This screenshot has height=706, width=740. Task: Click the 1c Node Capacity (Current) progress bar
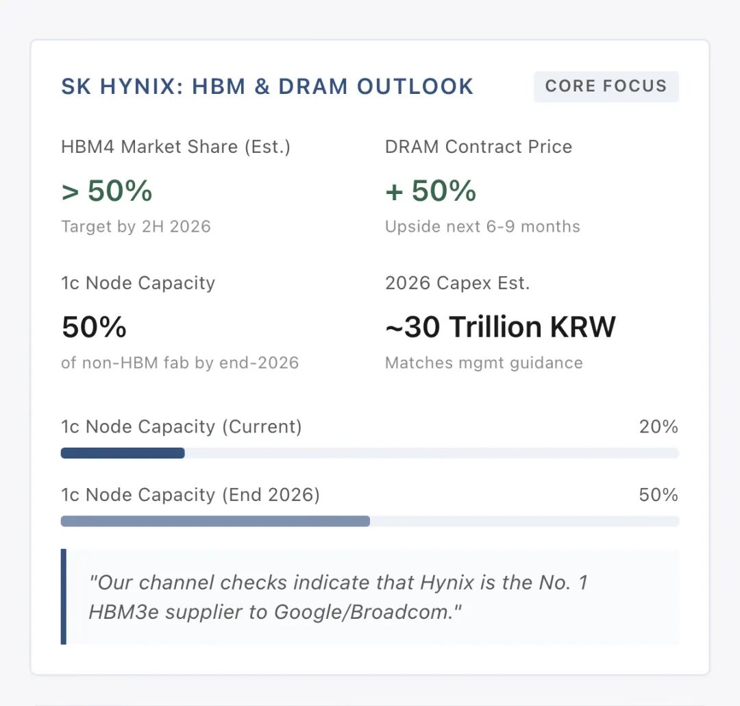pyautogui.click(x=369, y=453)
